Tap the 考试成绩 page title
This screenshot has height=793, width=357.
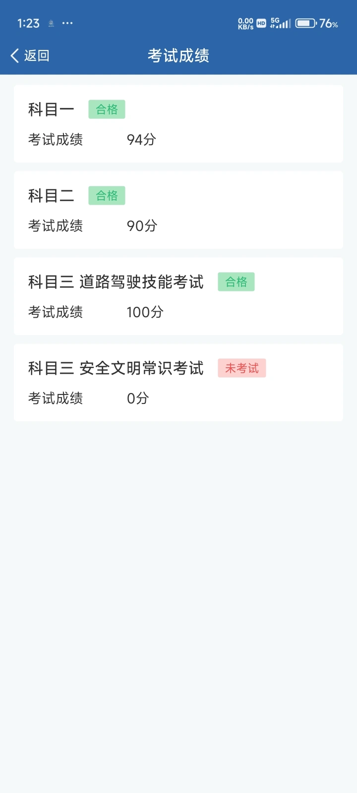tap(178, 56)
